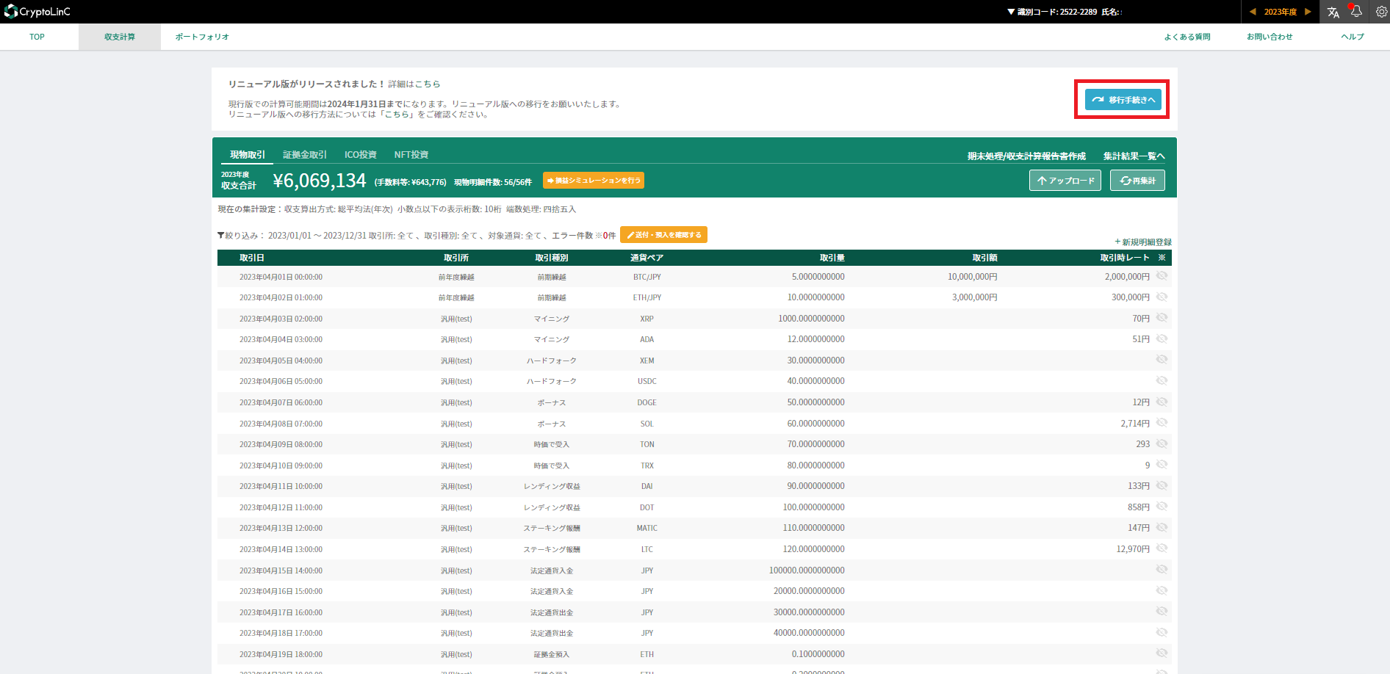Click the 損益シミュレーションを行う button

594,180
